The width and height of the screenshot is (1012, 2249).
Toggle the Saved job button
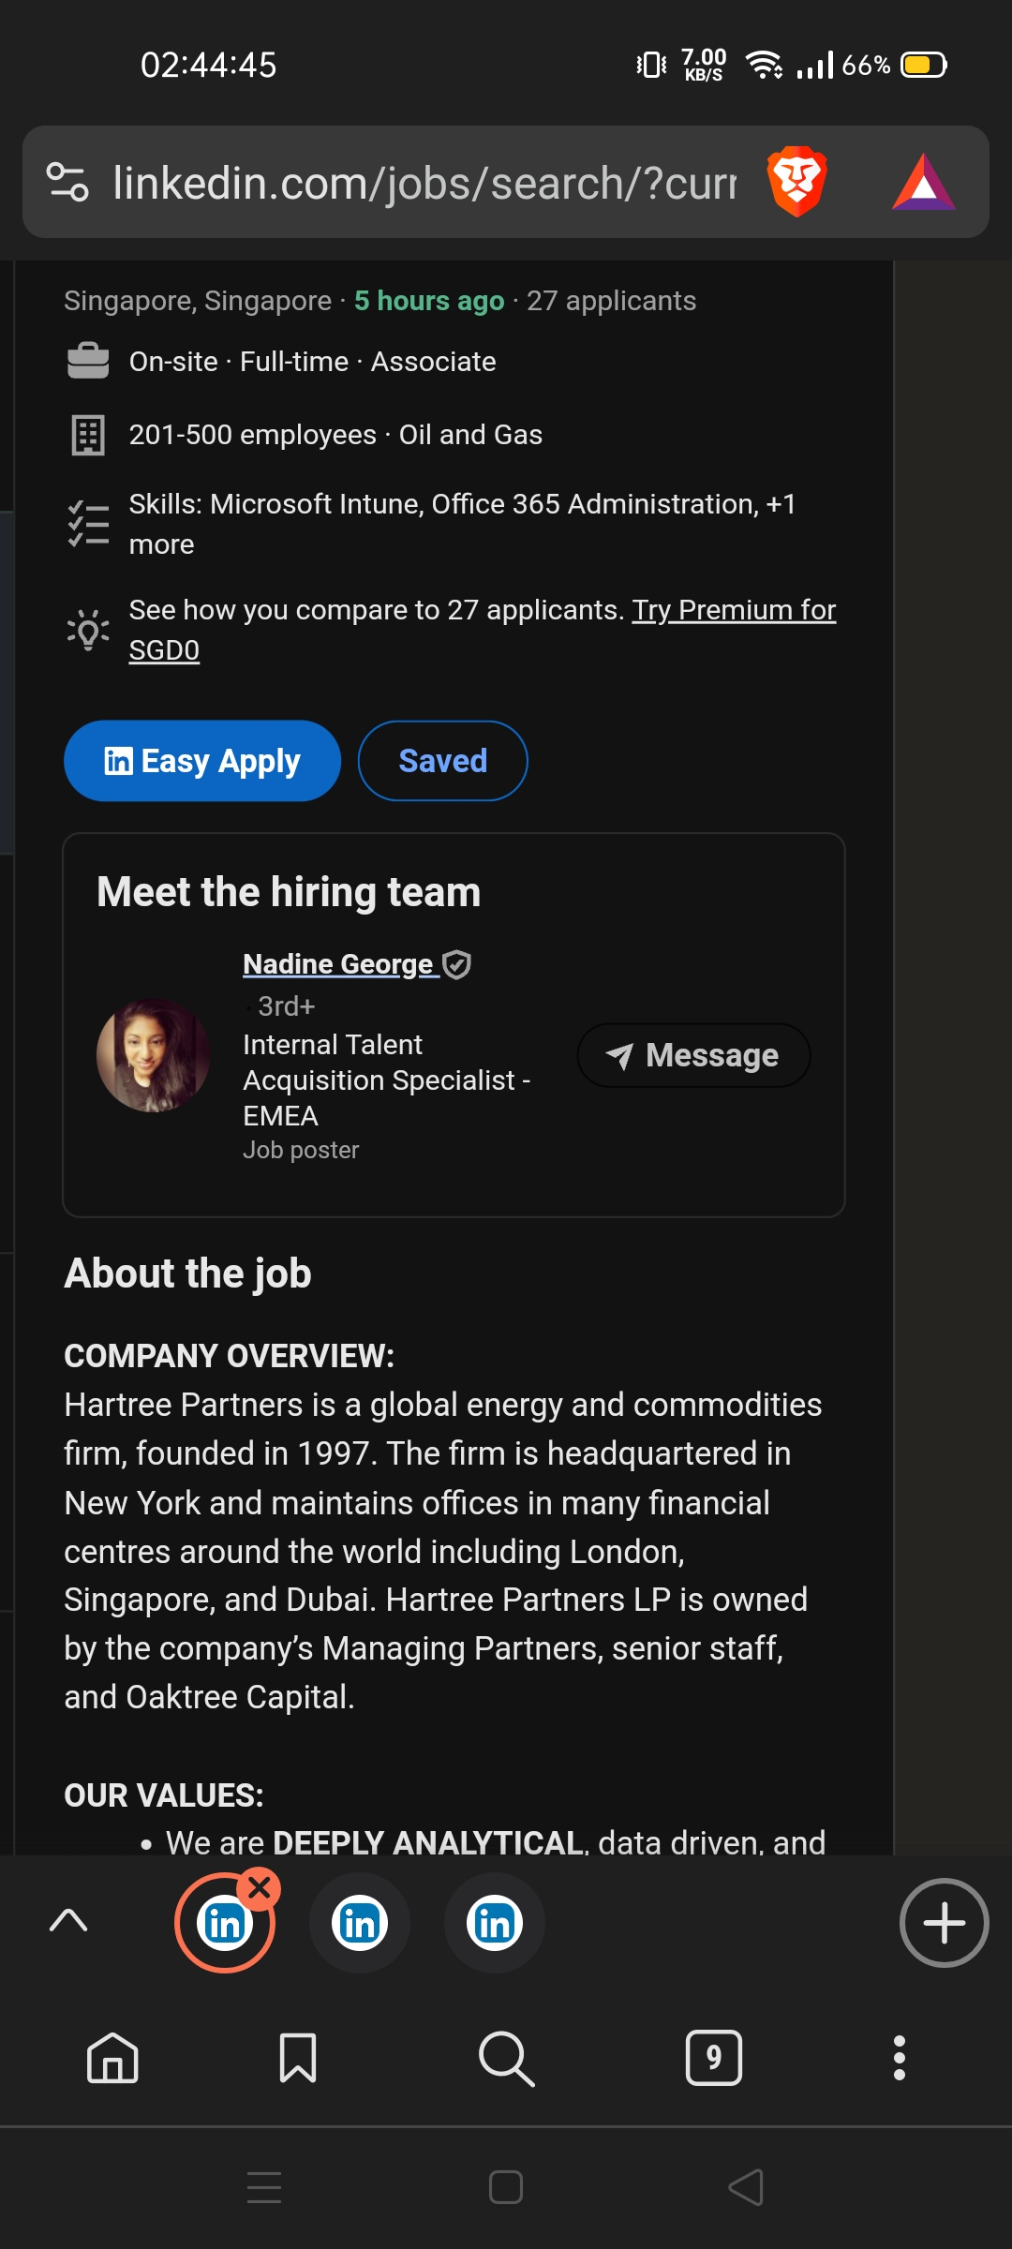(x=442, y=761)
